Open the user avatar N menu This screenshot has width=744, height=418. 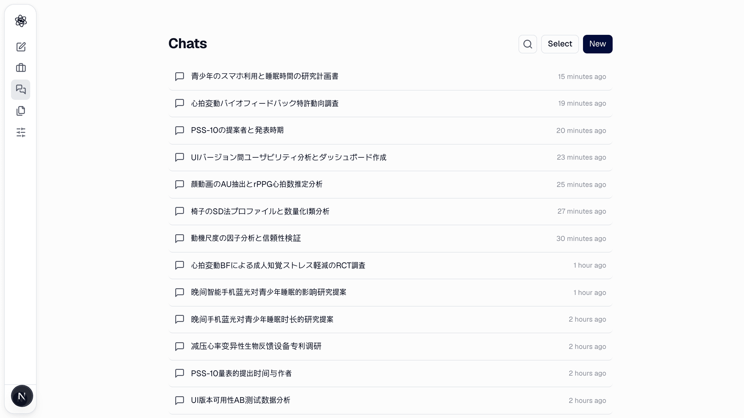point(22,396)
